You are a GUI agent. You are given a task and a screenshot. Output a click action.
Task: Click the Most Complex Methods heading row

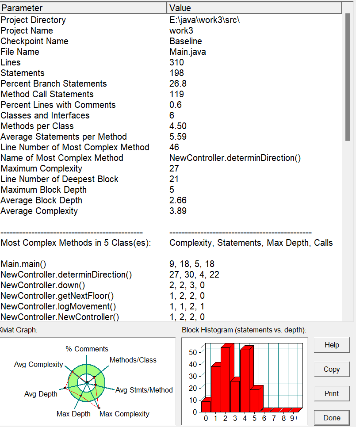coord(171,243)
